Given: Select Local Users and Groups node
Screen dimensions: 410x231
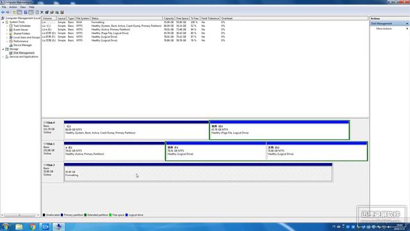Looking at the screenshot, I should [x=27, y=37].
